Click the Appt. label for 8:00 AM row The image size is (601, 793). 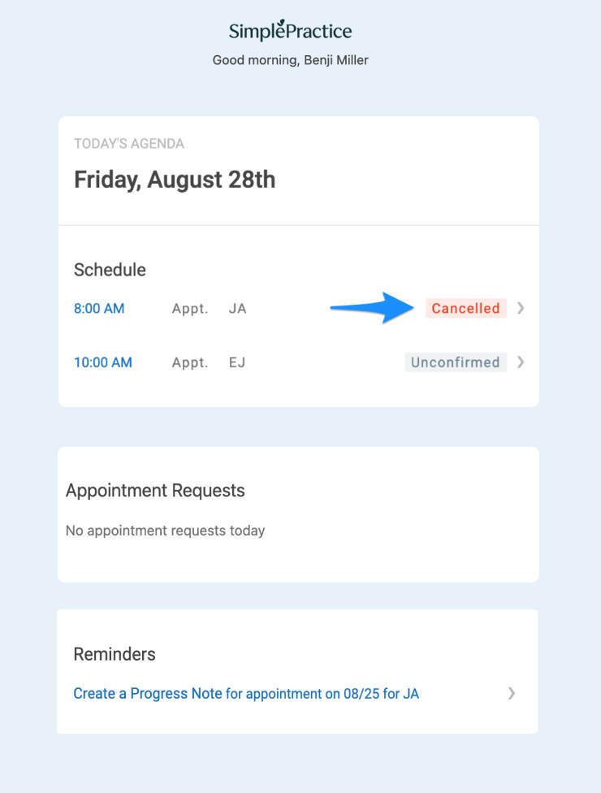[190, 309]
